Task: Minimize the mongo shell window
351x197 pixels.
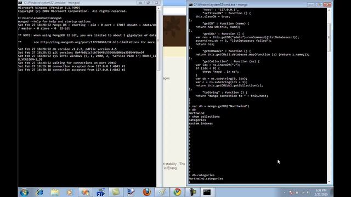Action: pyautogui.click(x=311, y=4)
